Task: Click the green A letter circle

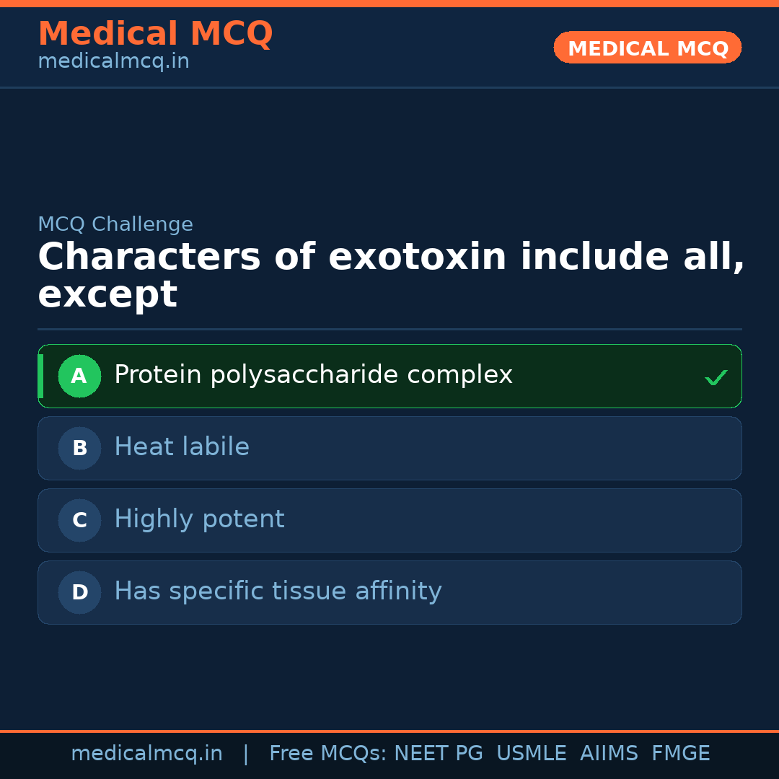Action: click(x=79, y=376)
